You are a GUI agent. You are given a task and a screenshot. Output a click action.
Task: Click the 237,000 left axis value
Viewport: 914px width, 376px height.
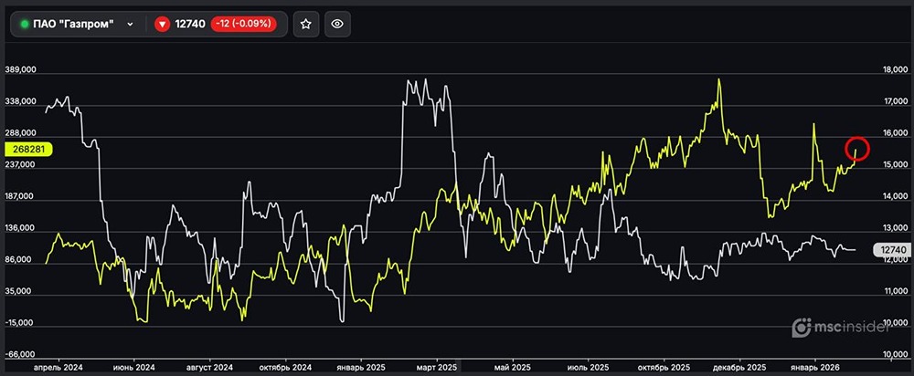tap(20, 164)
